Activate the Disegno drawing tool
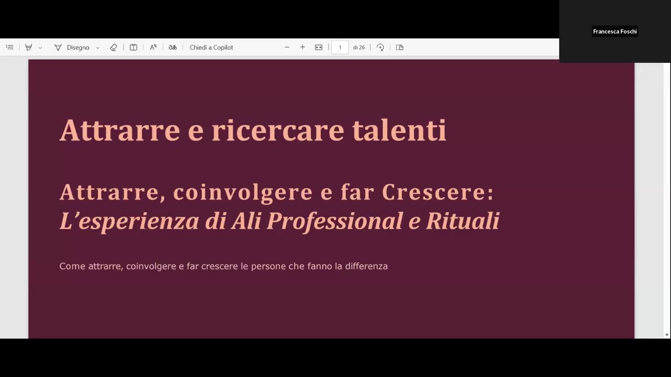Screen dimensions: 671x377 point(72,47)
